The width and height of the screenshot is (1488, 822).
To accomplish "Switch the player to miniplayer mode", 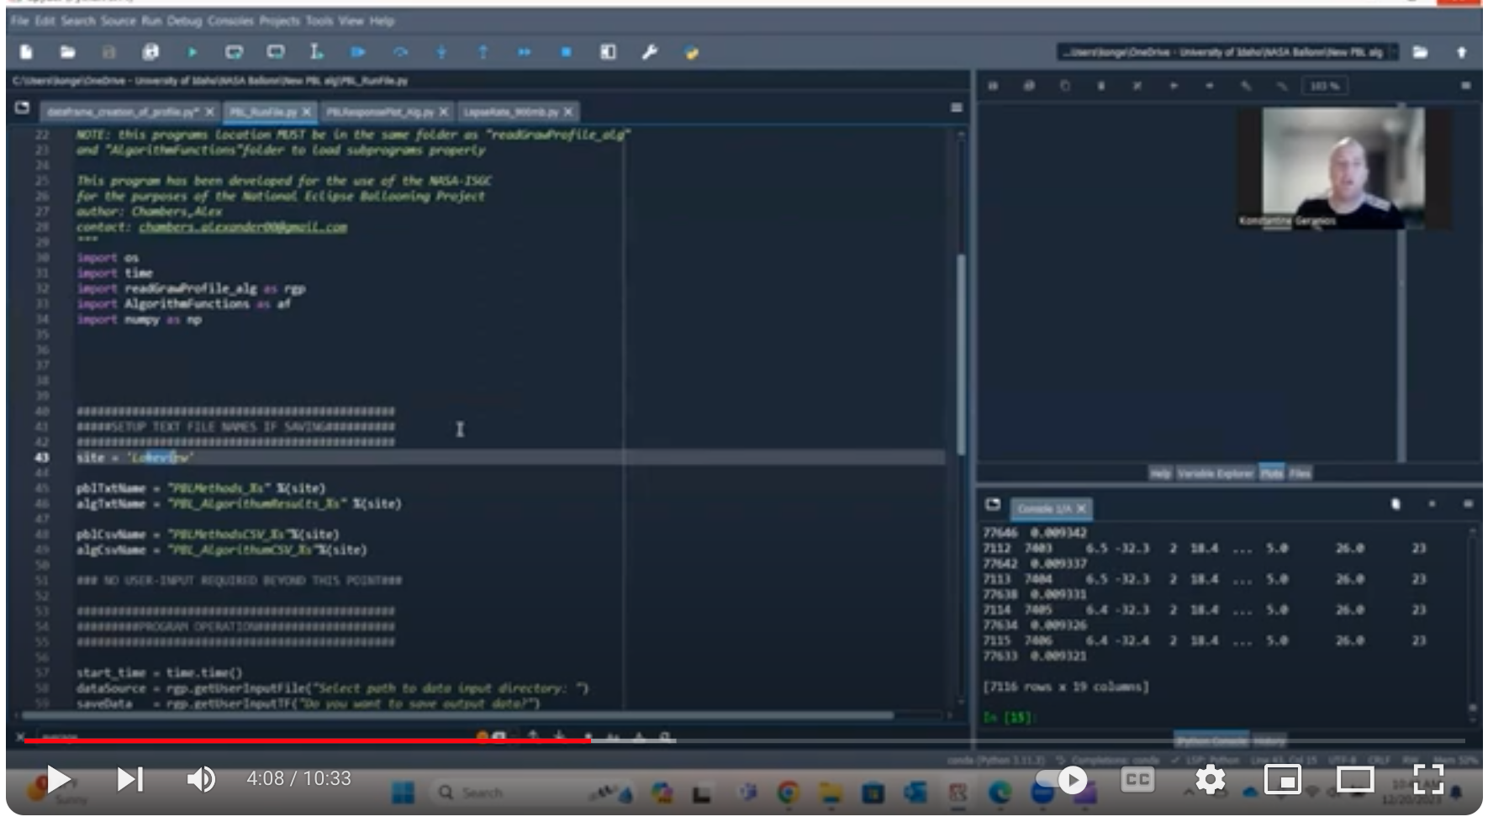I will tap(1282, 779).
